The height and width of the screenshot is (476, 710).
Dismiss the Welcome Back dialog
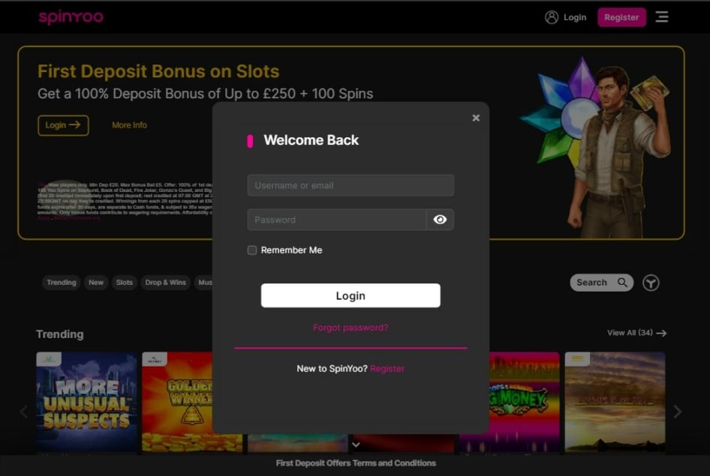tap(475, 117)
